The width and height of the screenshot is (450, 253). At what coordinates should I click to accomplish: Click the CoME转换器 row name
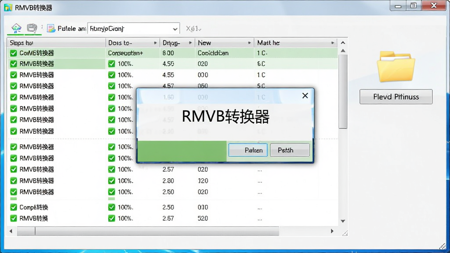[x=36, y=53]
